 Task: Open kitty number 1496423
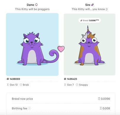pyautogui.click(x=70, y=79)
